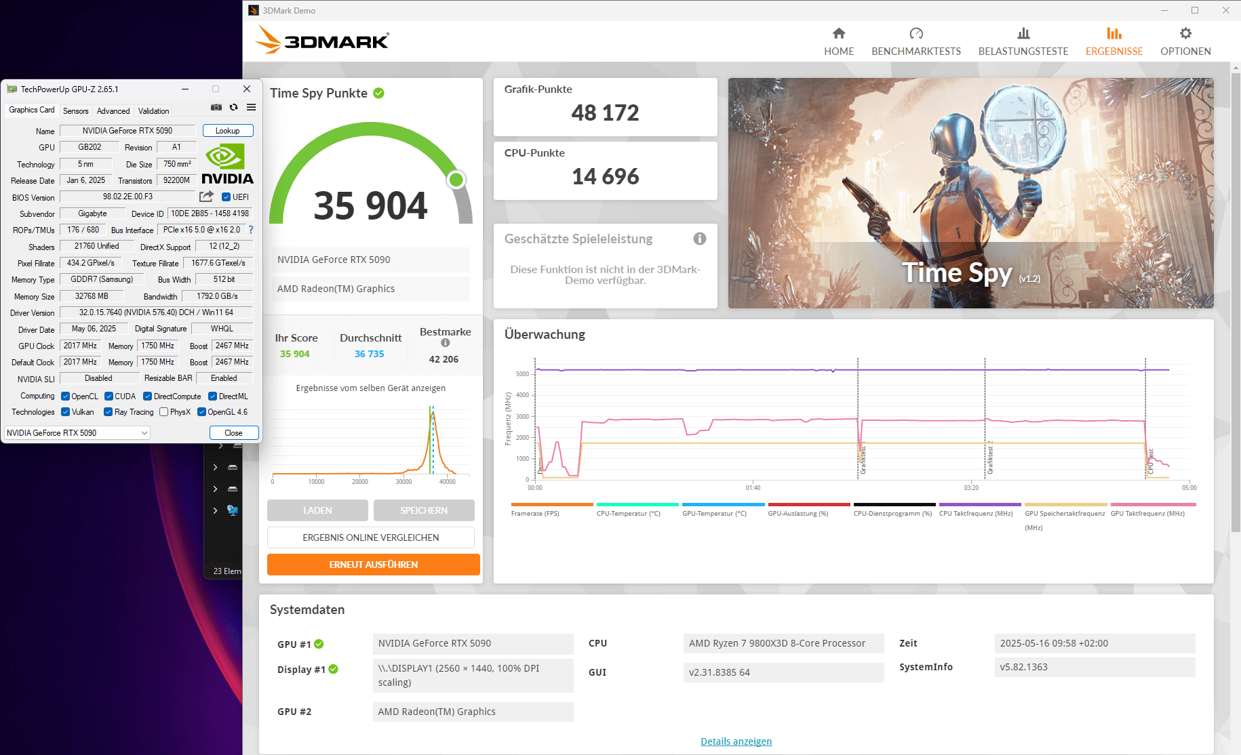Screen dimensions: 1241x755
Task: Open the GPU-Z hamburger menu
Action: (252, 107)
